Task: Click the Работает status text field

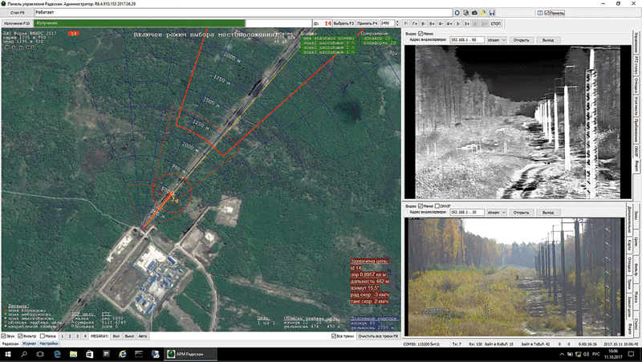Action: pos(243,13)
